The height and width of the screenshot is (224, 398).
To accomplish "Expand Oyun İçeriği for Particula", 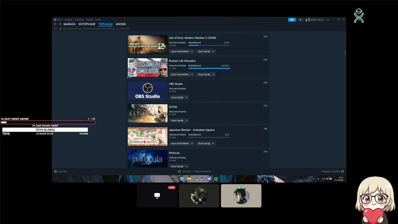I will [x=179, y=166].
